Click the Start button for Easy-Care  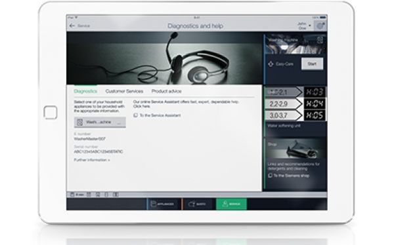(312, 64)
